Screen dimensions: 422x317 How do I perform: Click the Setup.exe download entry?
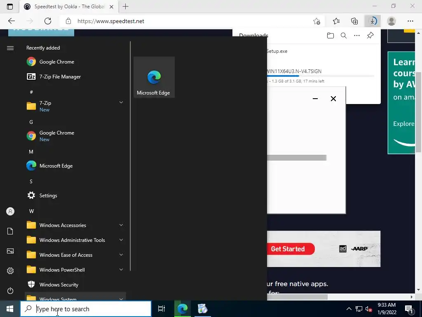click(277, 51)
